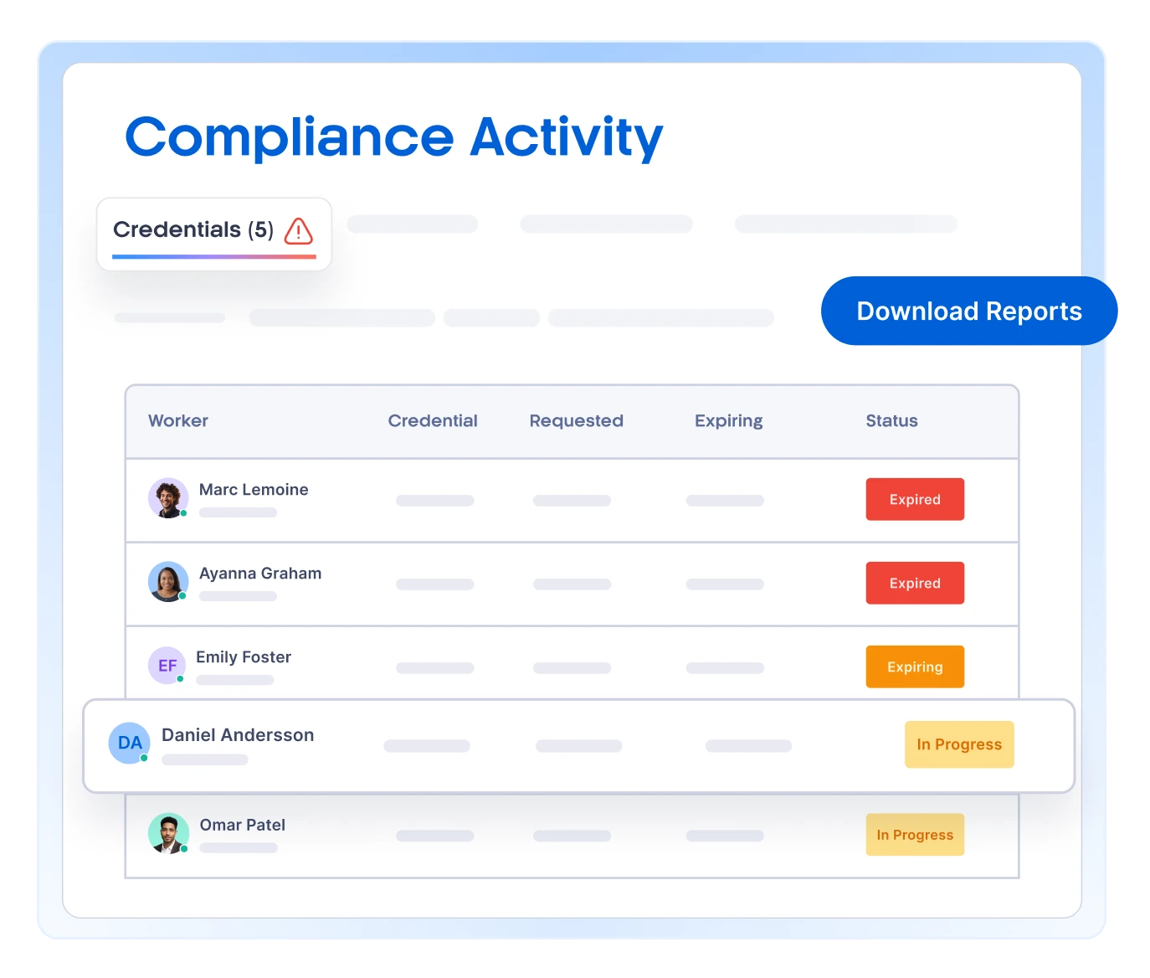Click the Requested column header
The image size is (1150, 978).
coord(577,421)
